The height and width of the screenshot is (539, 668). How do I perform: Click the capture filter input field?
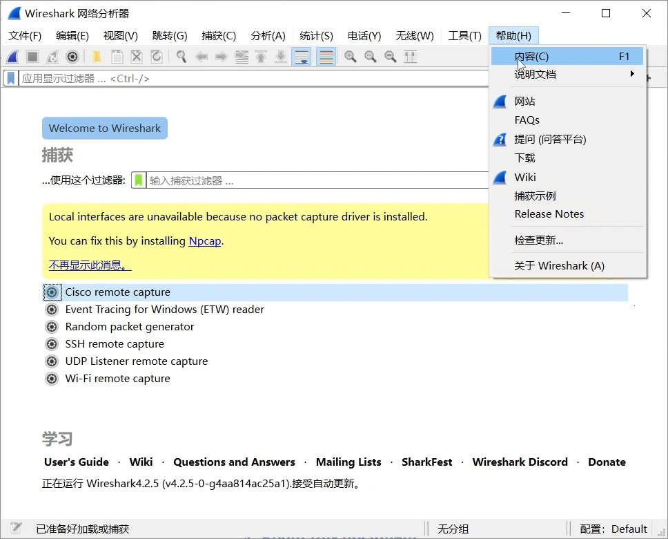tap(317, 180)
